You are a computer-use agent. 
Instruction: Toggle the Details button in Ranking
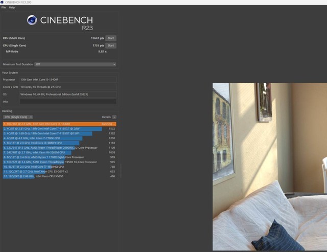click(114, 117)
